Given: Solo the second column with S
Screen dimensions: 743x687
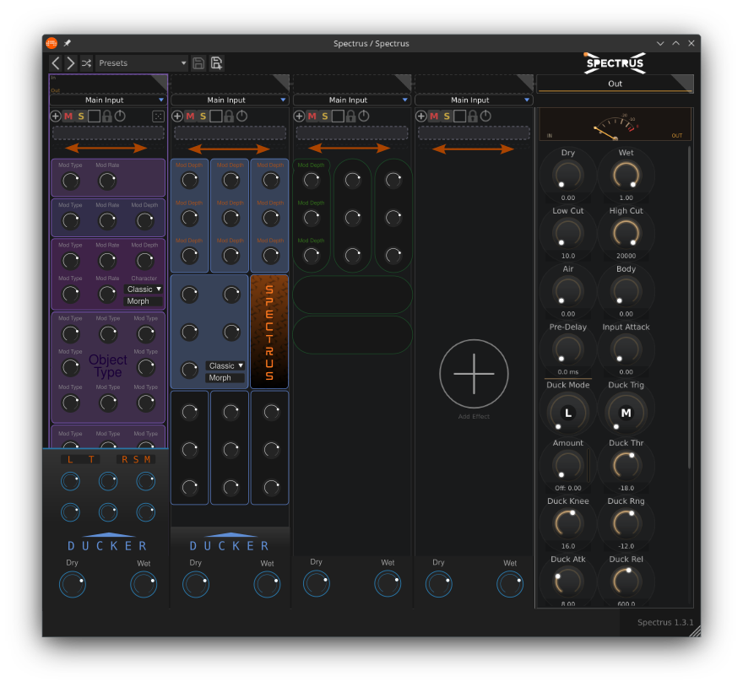Looking at the screenshot, I should [203, 116].
